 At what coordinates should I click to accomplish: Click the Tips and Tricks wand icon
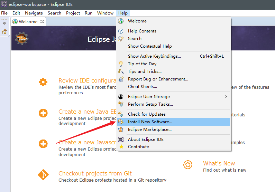tap(121, 71)
